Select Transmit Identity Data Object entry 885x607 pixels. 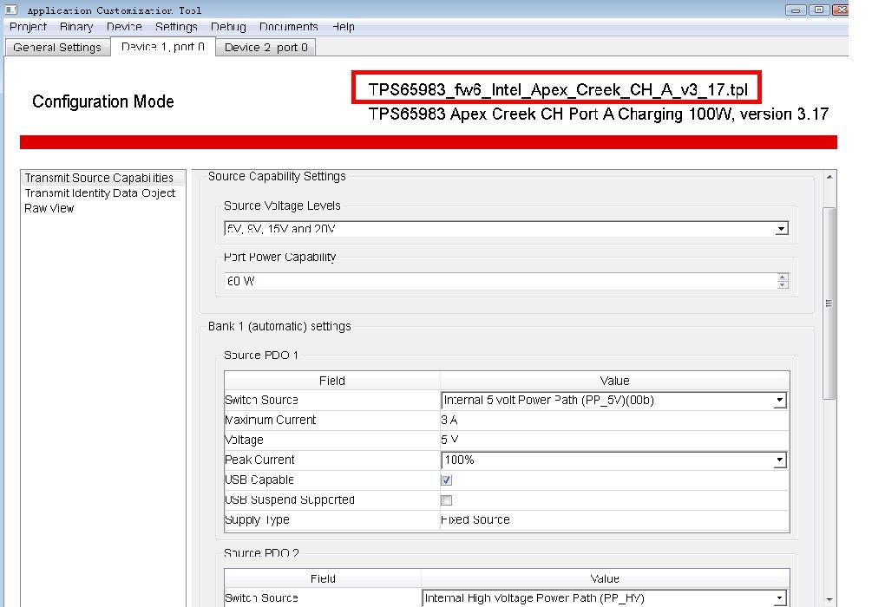pyautogui.click(x=100, y=193)
